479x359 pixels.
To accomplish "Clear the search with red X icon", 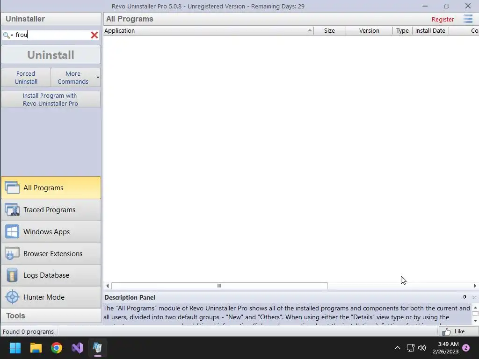I will click(94, 35).
